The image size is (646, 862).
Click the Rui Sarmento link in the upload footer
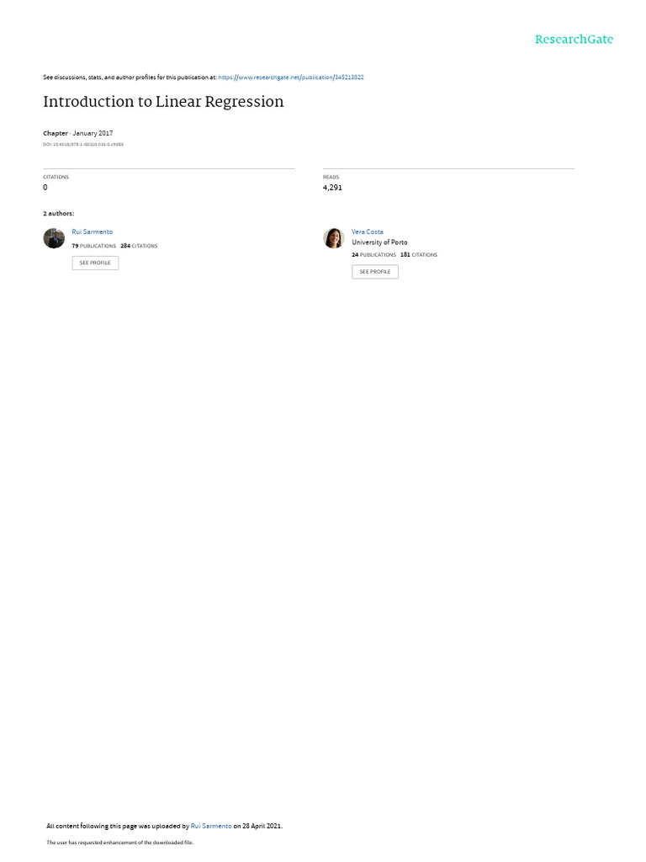pos(211,826)
